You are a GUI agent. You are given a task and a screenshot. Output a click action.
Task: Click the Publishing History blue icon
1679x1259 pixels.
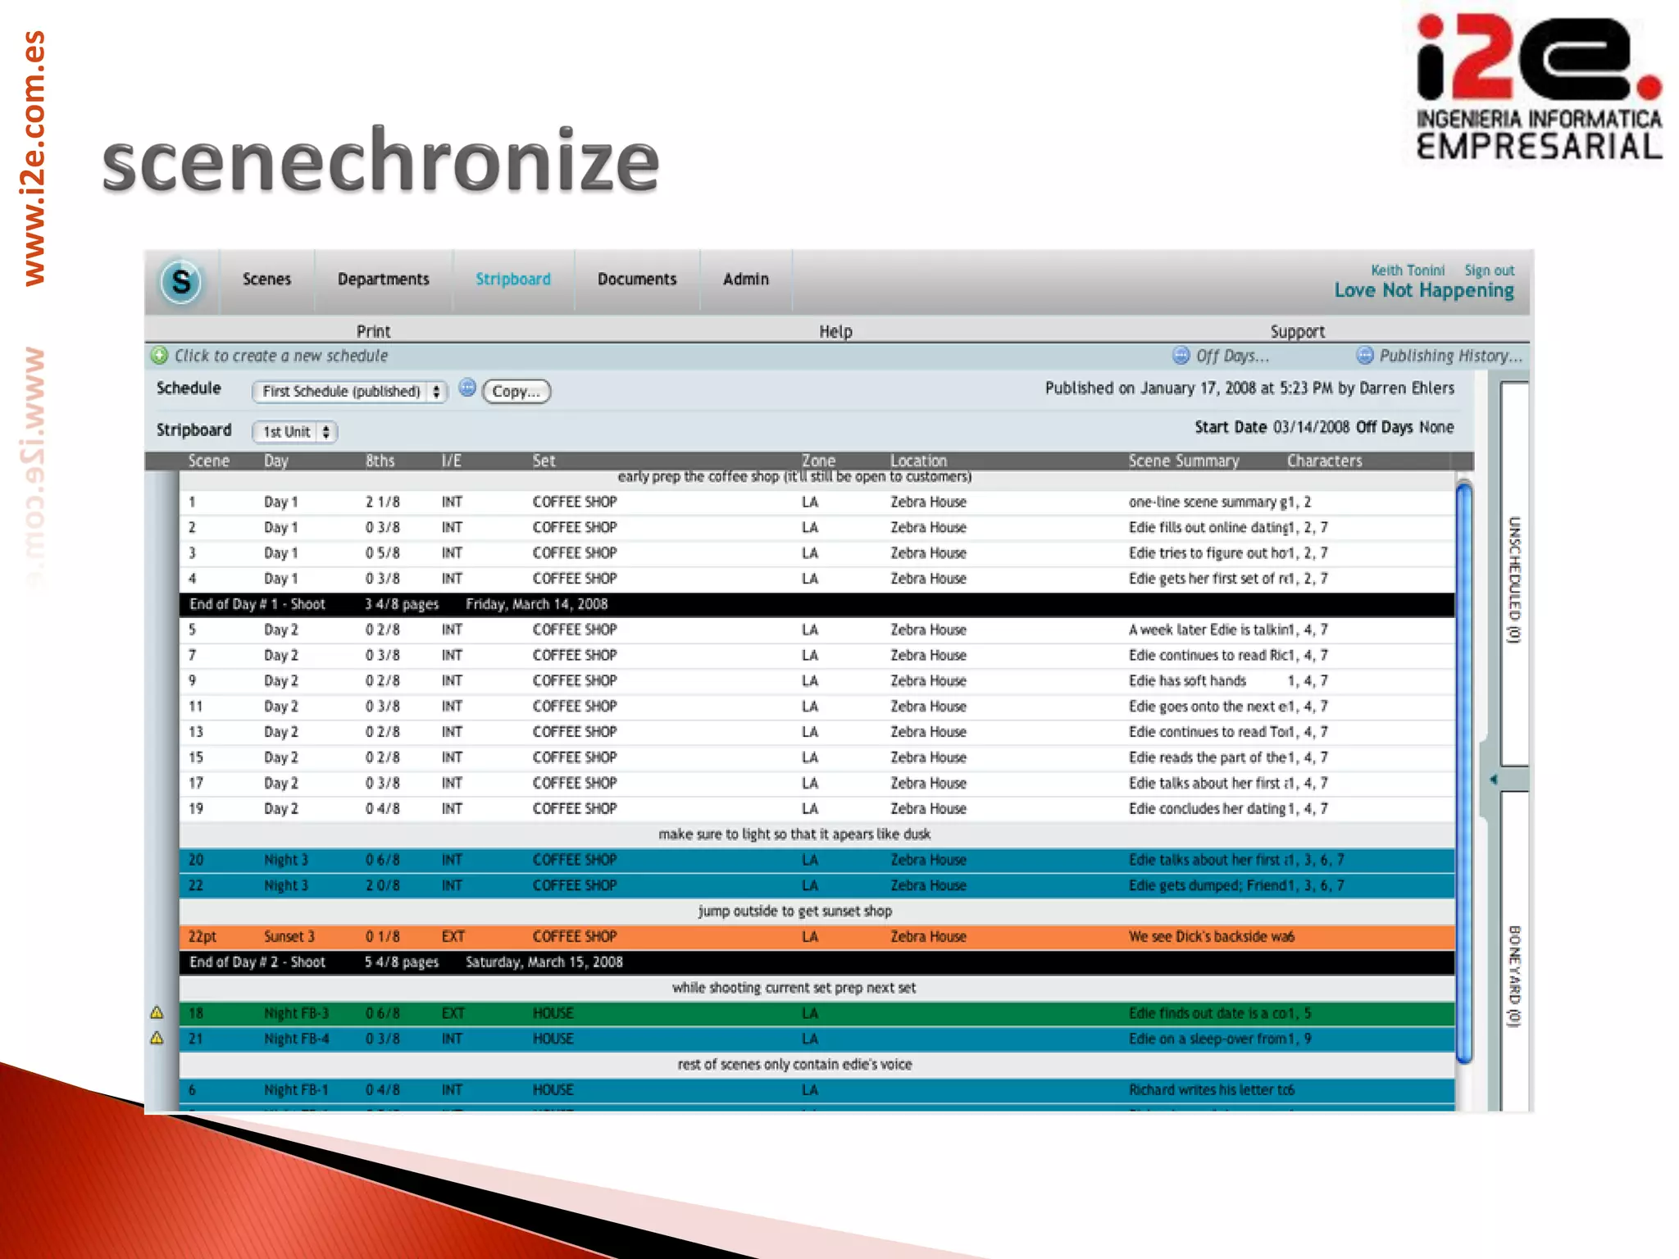[x=1364, y=356]
